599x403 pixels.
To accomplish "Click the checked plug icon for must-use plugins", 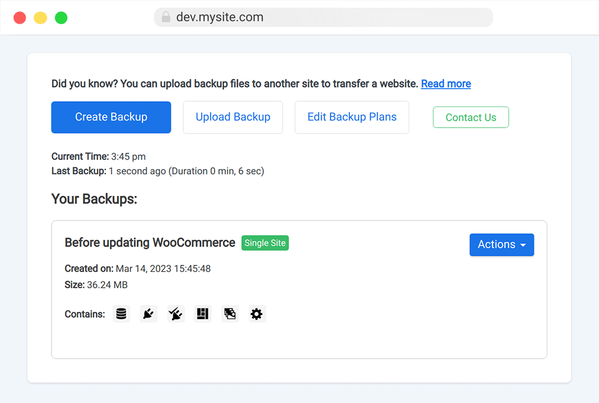I will tap(176, 314).
